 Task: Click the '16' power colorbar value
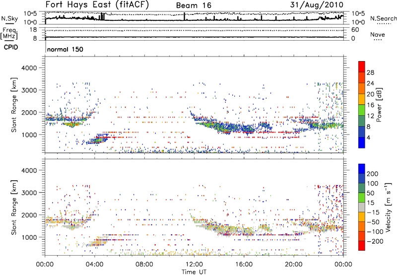[x=370, y=105]
